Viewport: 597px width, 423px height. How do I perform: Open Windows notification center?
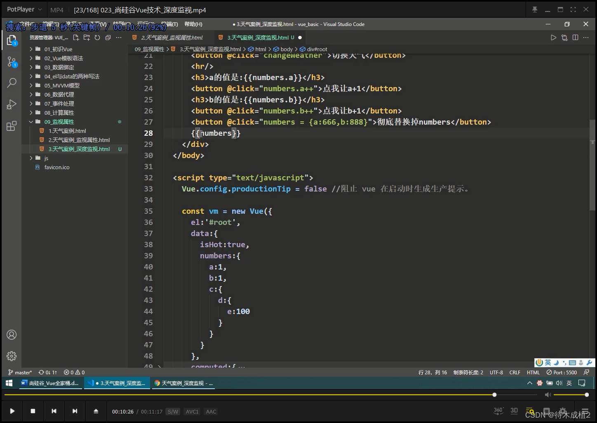(582, 383)
